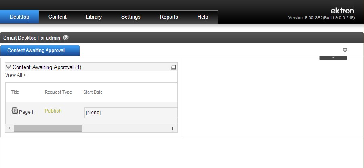Click the Page1 content icon
The width and height of the screenshot is (364, 168).
click(15, 111)
